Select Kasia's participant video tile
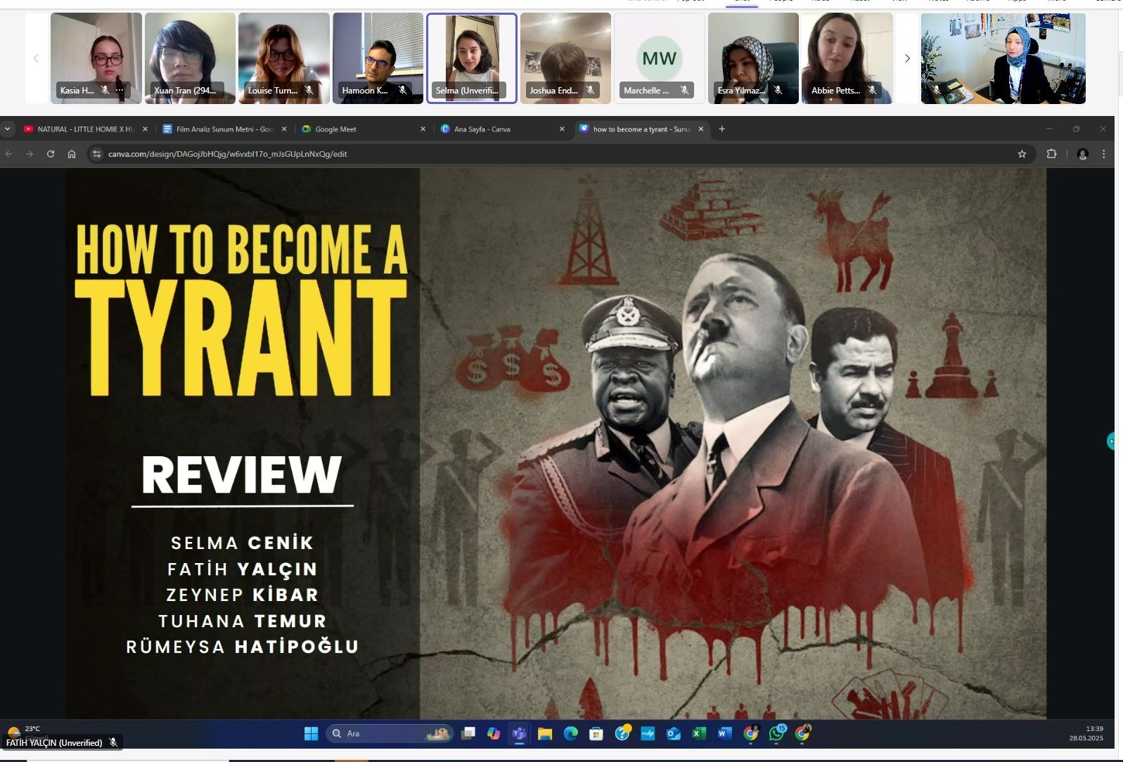Screen dimensions: 1123x762 coord(96,58)
